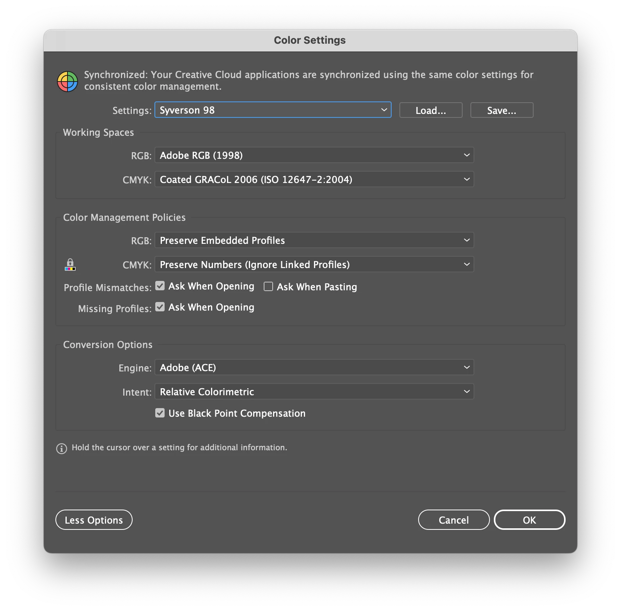
Task: Click the color sync wheel icon
Action: tap(68, 82)
